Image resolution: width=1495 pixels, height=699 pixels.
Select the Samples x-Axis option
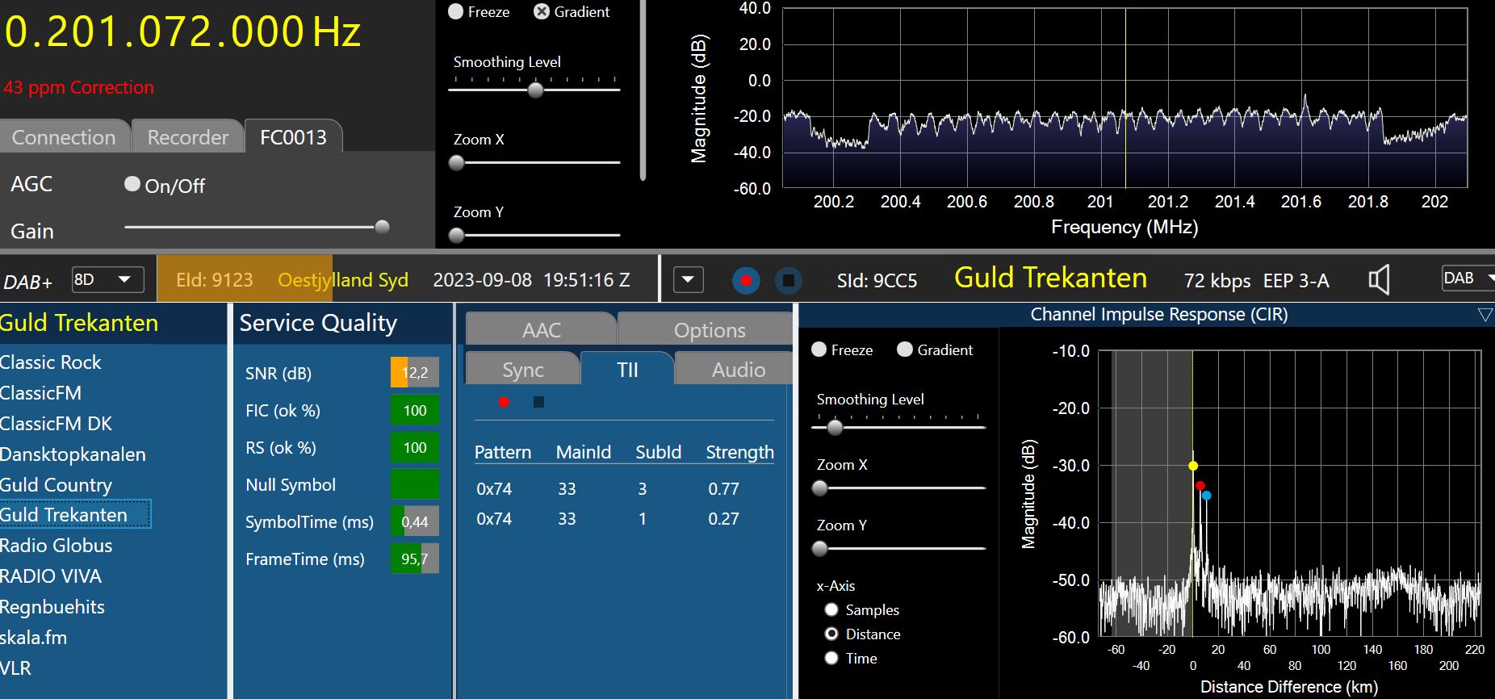click(831, 609)
